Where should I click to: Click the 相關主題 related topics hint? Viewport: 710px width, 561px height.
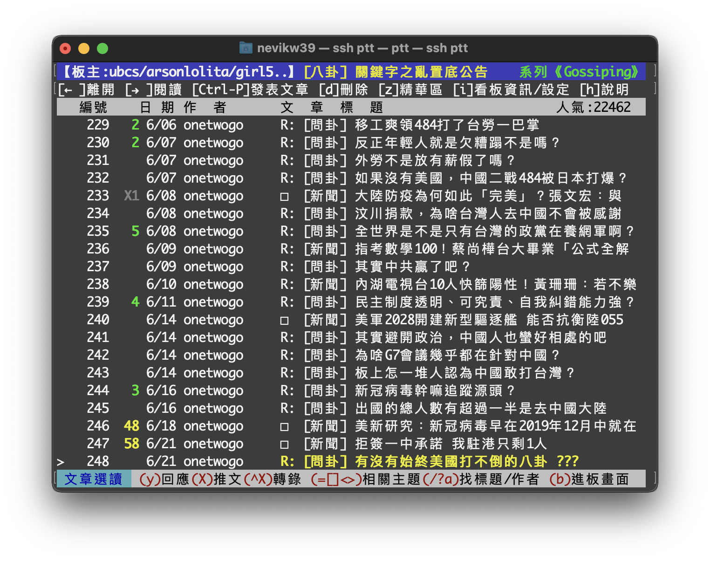(x=391, y=479)
